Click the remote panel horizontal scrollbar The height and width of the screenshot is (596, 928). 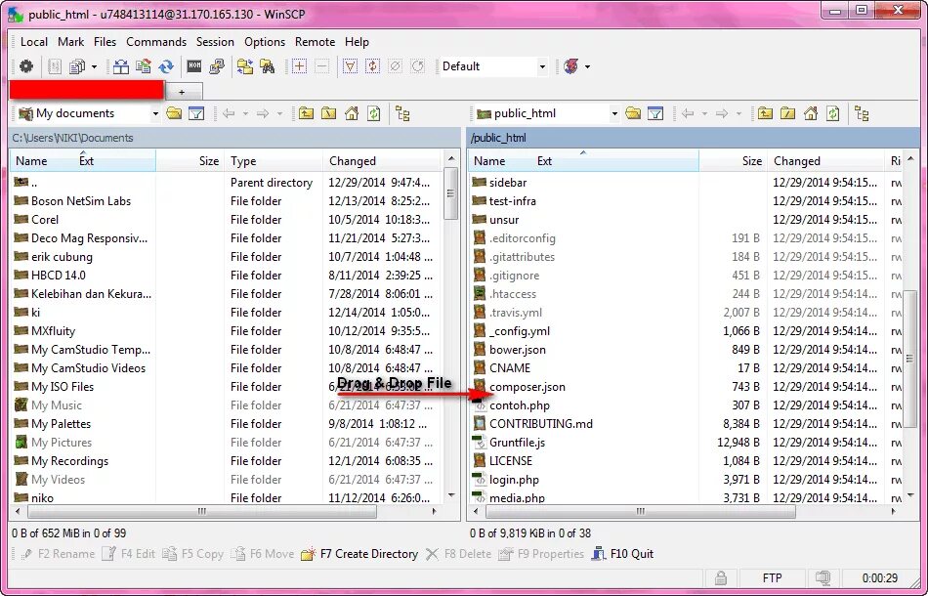click(641, 511)
